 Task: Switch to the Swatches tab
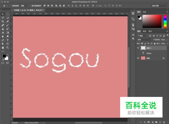(144, 12)
